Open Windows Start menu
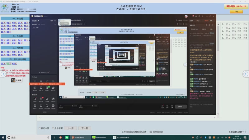This screenshot has height=140, width=249. [x=3, y=138]
